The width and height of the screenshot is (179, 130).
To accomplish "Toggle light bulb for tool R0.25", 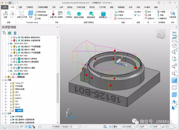I will 11,107.
